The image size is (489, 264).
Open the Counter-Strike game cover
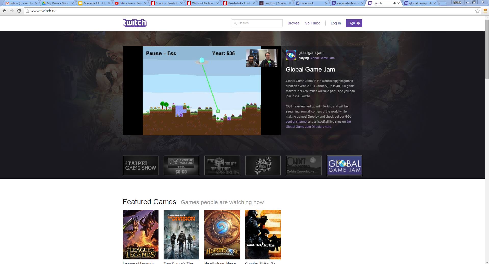[263, 234]
